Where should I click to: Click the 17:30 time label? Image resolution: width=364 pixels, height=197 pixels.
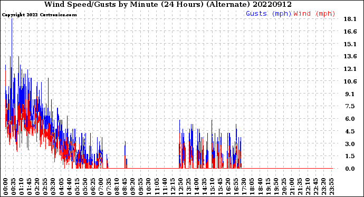(x=244, y=186)
